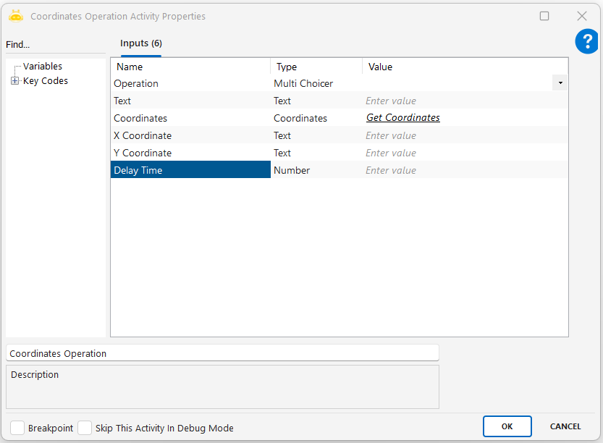
Task: Select Variables in the tree
Action: (42, 67)
